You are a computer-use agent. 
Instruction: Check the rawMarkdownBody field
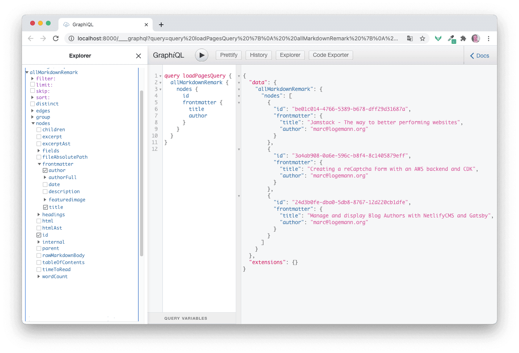click(39, 255)
